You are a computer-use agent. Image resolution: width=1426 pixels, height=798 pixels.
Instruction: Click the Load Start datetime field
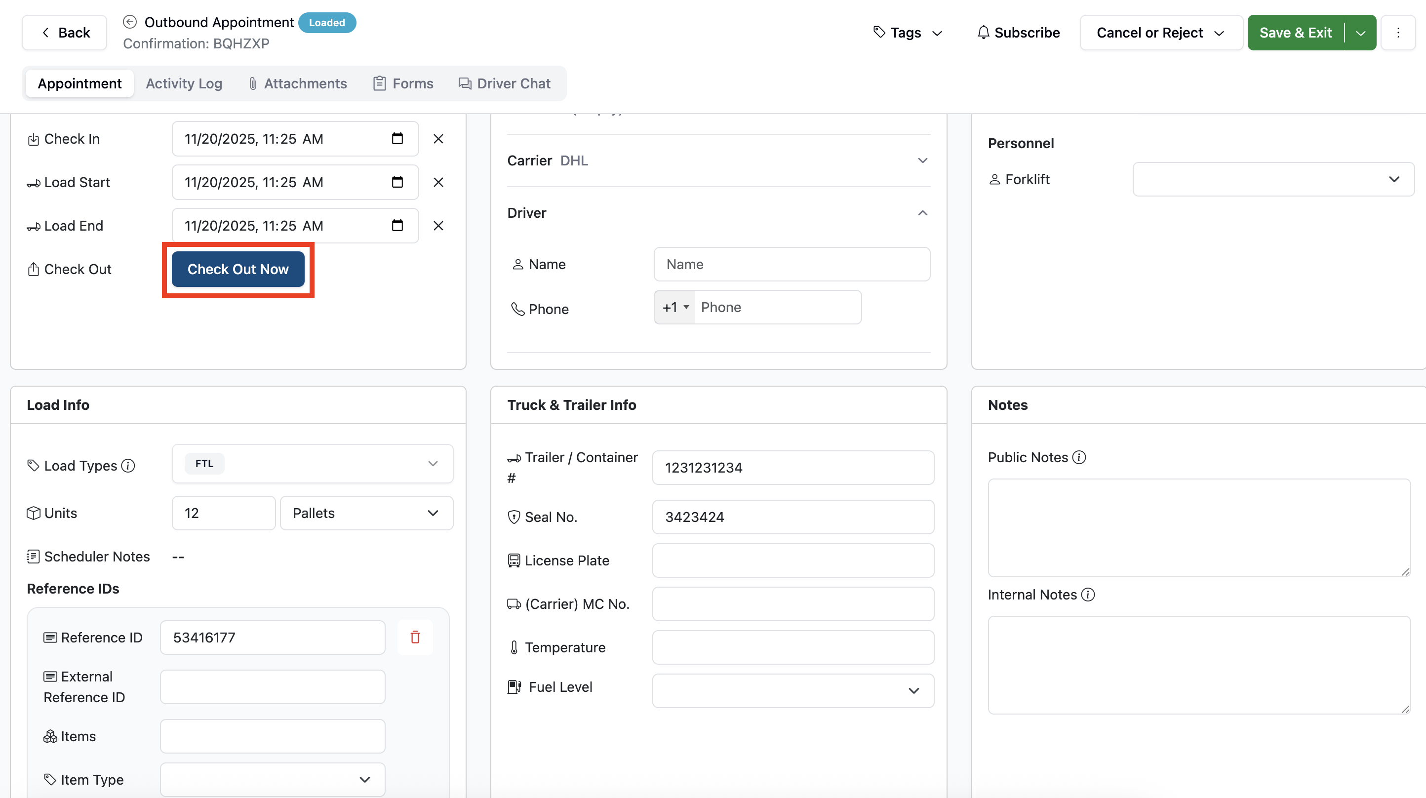pyautogui.click(x=295, y=182)
